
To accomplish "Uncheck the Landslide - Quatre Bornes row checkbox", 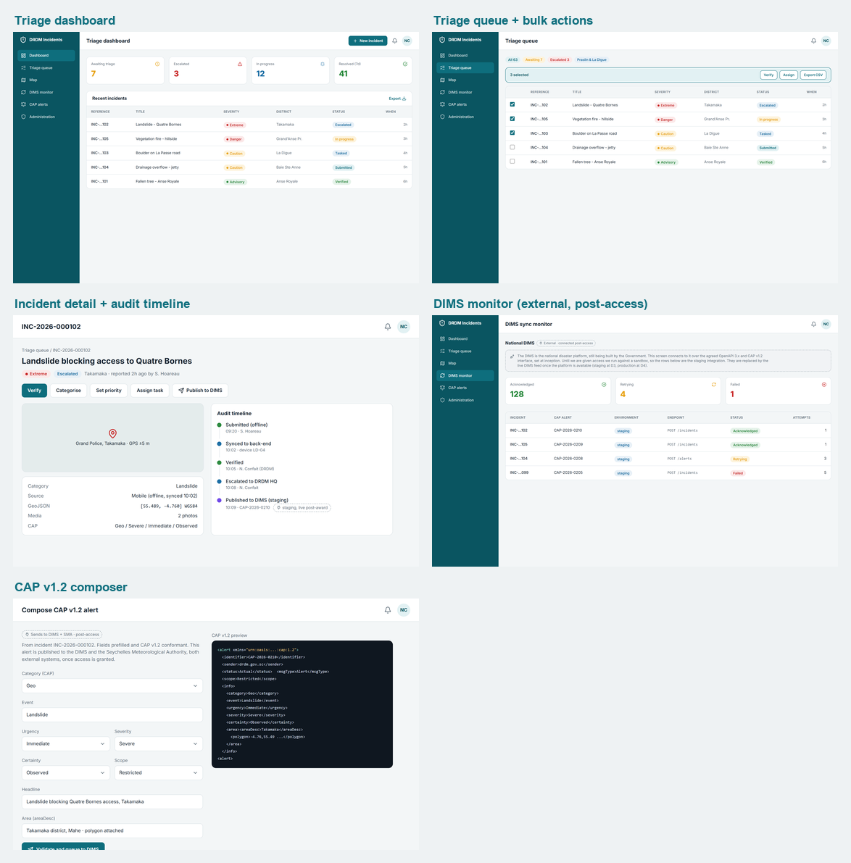I will tap(512, 104).
